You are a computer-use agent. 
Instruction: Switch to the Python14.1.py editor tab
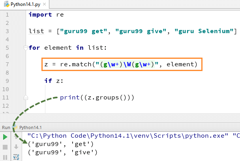(24, 4)
